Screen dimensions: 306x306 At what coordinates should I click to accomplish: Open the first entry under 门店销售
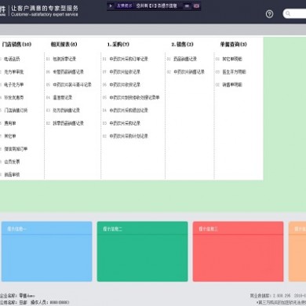[12, 59]
